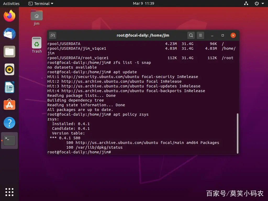Viewport: 268px width, 201px height.
Task: Launch Ubuntu Software store
Action: click(x=9, y=105)
